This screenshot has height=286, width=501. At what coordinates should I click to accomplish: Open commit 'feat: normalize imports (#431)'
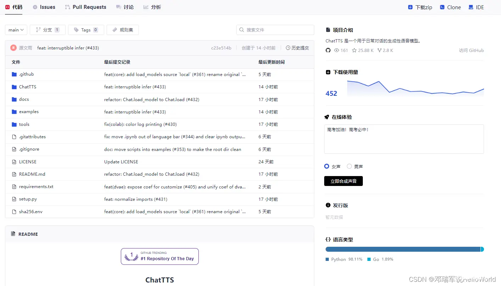pyautogui.click(x=136, y=199)
